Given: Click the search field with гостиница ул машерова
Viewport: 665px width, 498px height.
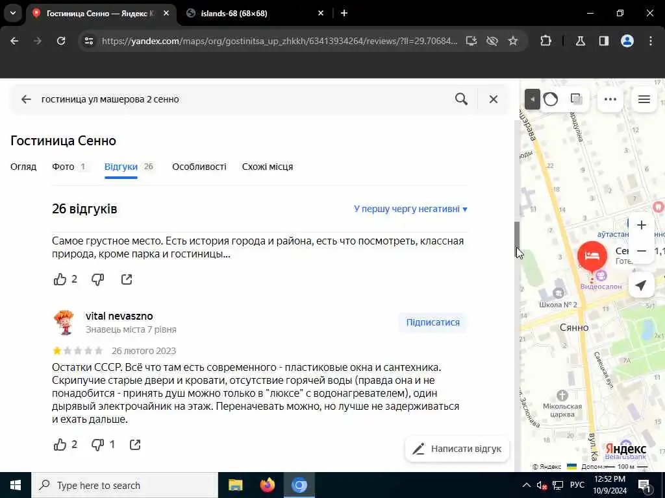Looking at the screenshot, I should (x=244, y=99).
